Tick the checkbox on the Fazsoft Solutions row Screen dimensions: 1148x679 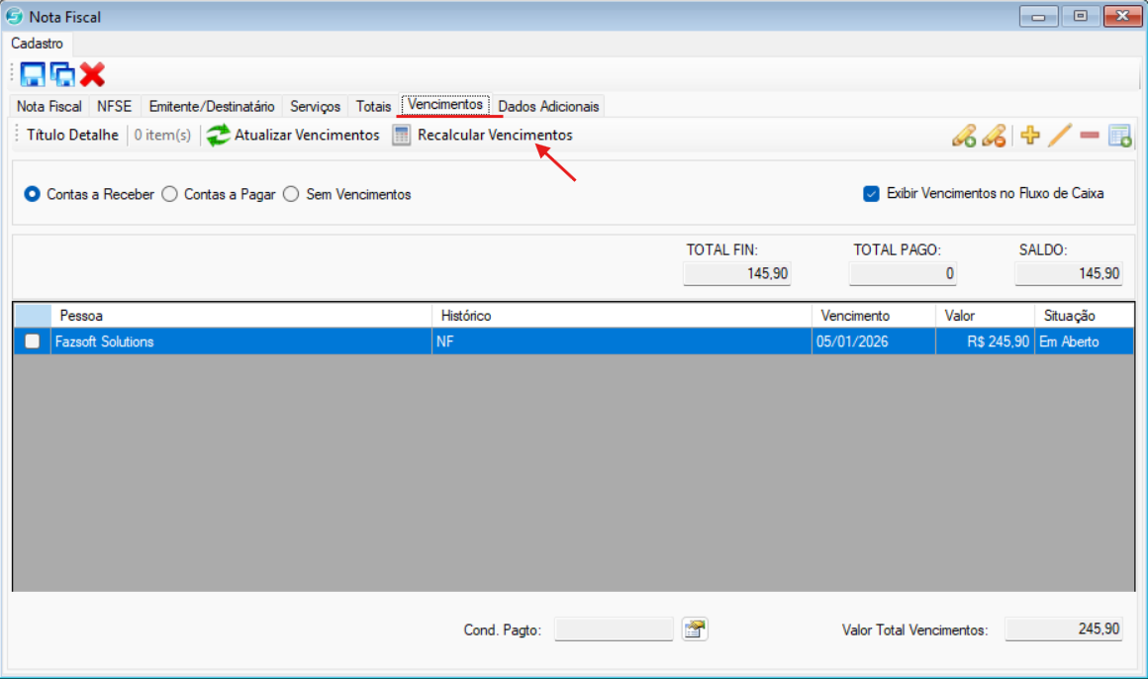pos(33,341)
